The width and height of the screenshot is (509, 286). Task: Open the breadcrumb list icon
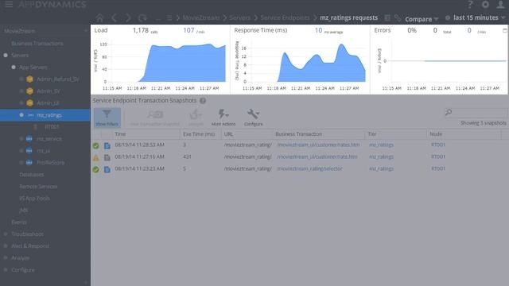169,17
